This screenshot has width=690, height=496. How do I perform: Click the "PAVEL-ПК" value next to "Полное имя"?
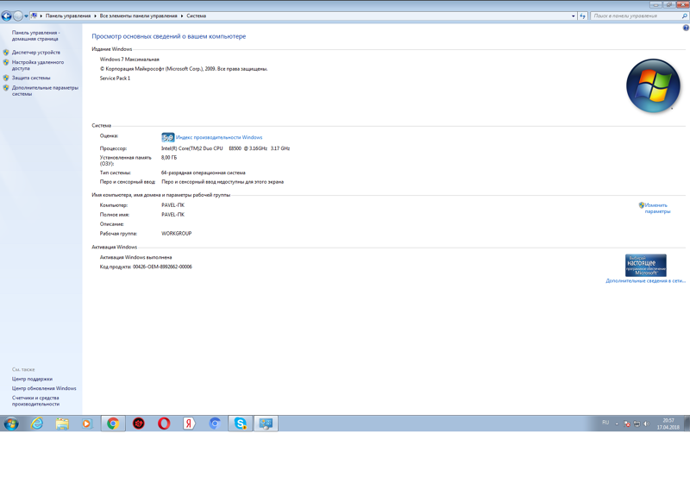pos(173,215)
